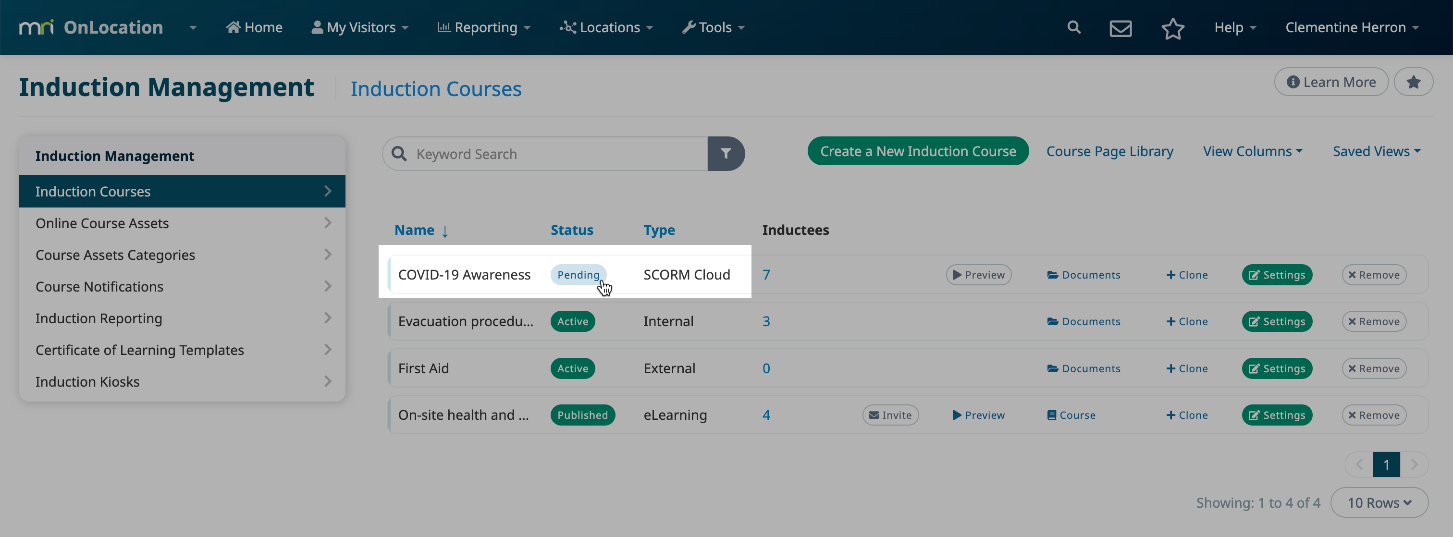Viewport: 1453px width, 537px height.
Task: Clone the First Aid course
Action: [1187, 368]
